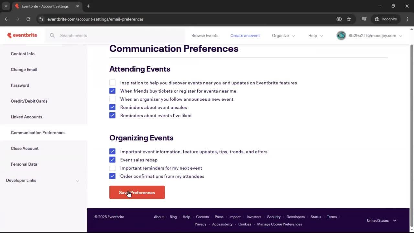Uncheck Event sales recap
414x233 pixels.
click(112, 160)
